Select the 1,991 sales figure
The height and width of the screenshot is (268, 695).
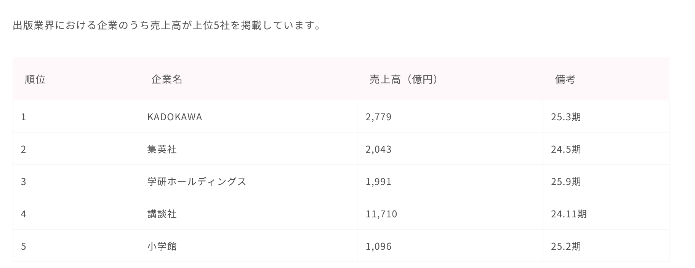pyautogui.click(x=378, y=182)
